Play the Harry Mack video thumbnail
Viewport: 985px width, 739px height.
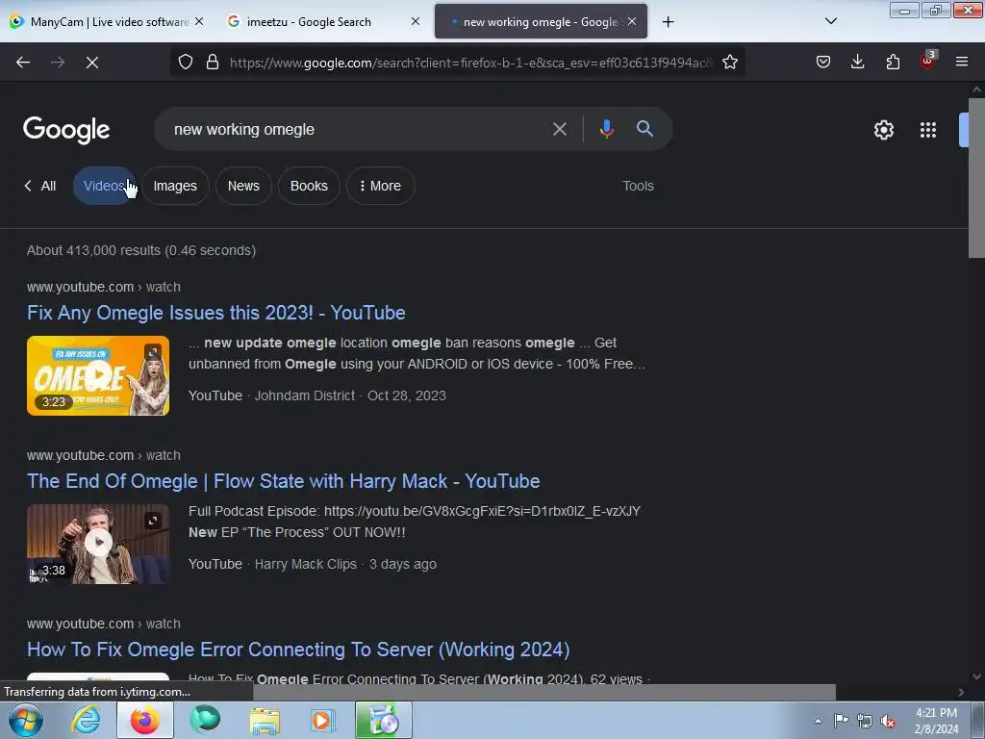pyautogui.click(x=98, y=545)
